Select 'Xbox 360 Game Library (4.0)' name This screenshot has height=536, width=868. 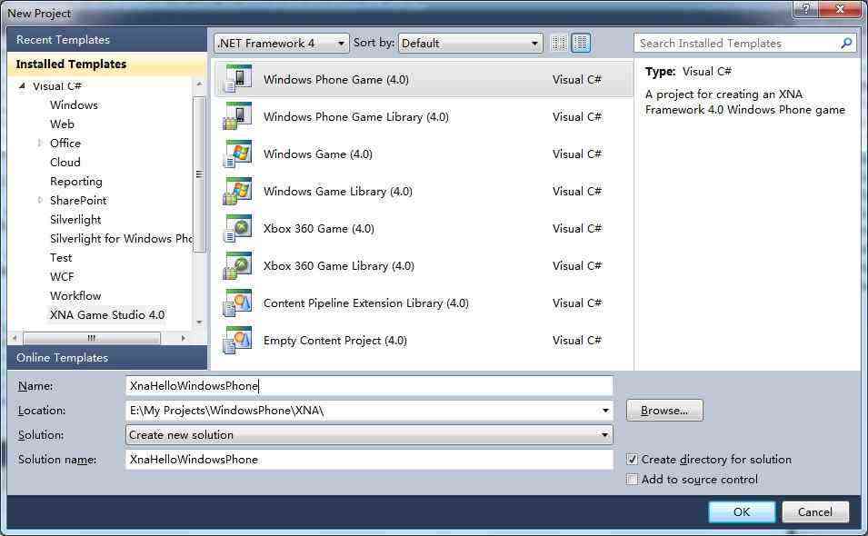pyautogui.click(x=339, y=266)
